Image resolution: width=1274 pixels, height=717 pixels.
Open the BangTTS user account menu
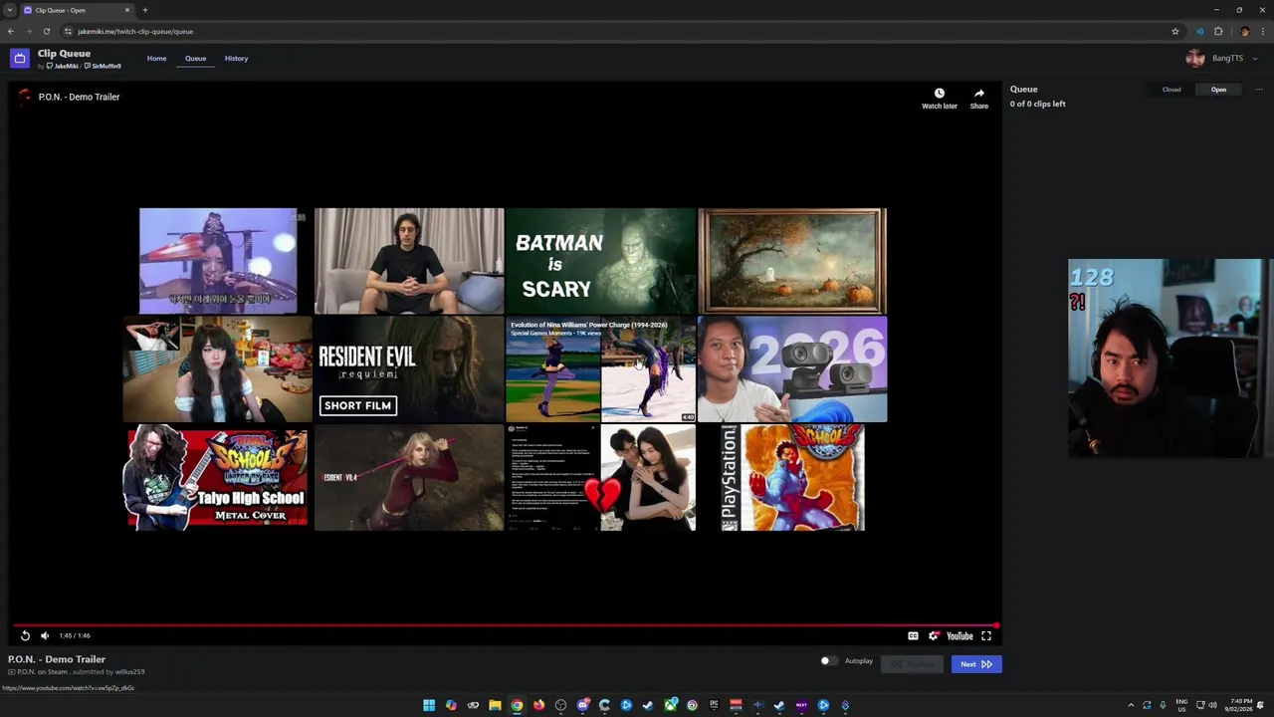pyautogui.click(x=1222, y=59)
